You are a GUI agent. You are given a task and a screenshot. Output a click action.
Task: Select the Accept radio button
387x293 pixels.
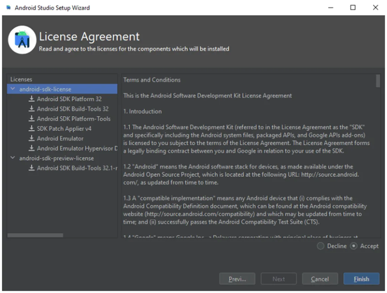pyautogui.click(x=353, y=246)
